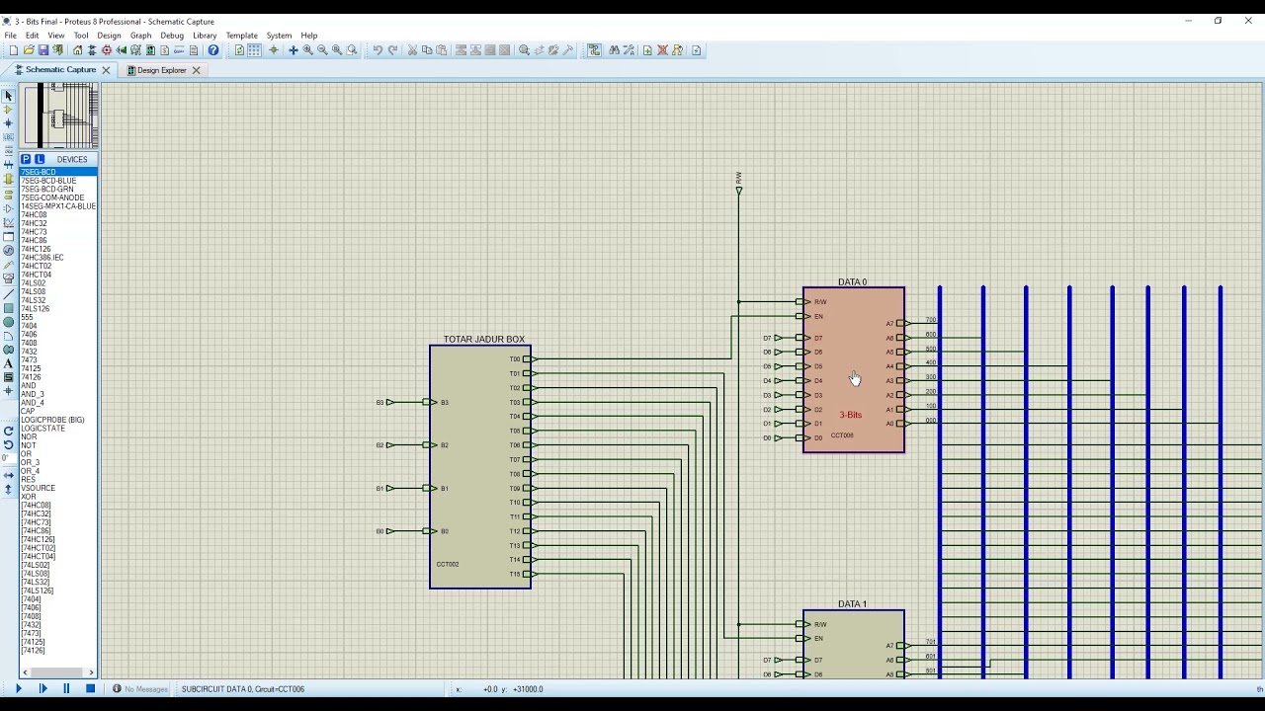Open the Graph menu
Screen dimensions: 1265x711
click(x=141, y=36)
